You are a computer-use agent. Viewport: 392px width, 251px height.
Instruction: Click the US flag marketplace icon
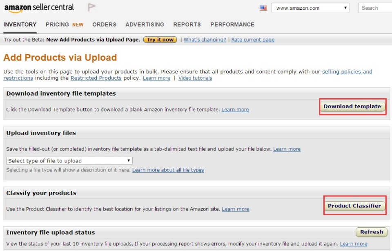(x=263, y=8)
